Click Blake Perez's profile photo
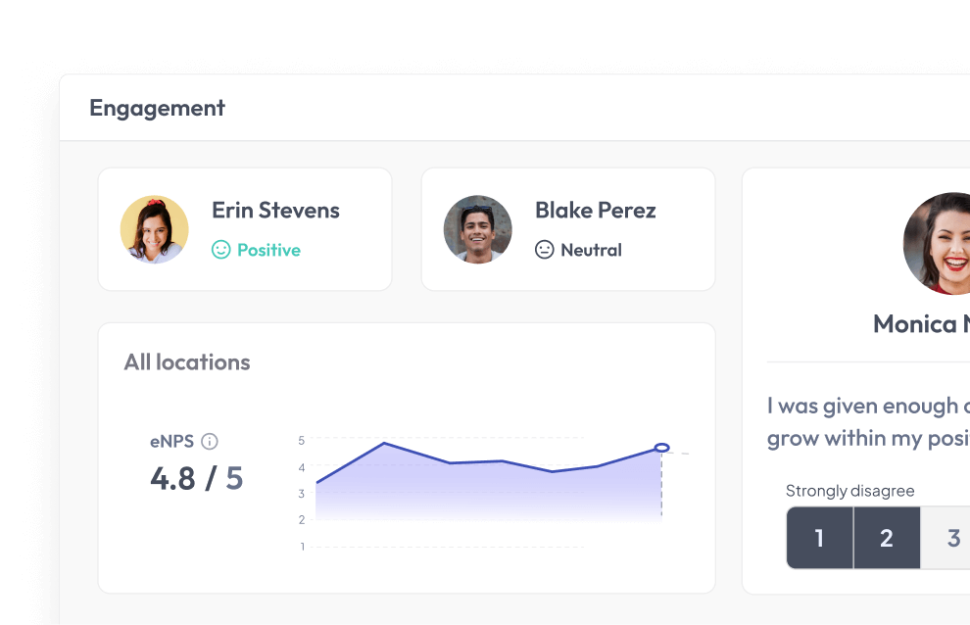 click(477, 229)
